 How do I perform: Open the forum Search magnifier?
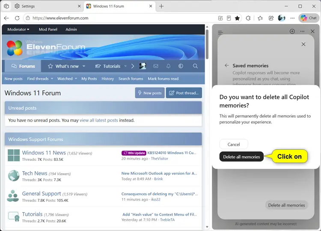(195, 66)
